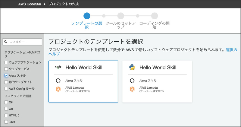Check the ウェブサービス category checkbox

point(6,69)
